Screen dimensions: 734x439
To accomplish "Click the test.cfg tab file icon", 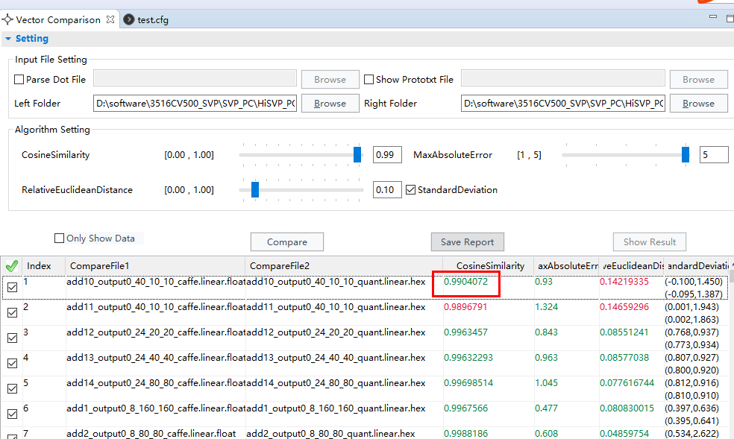I will coord(129,19).
